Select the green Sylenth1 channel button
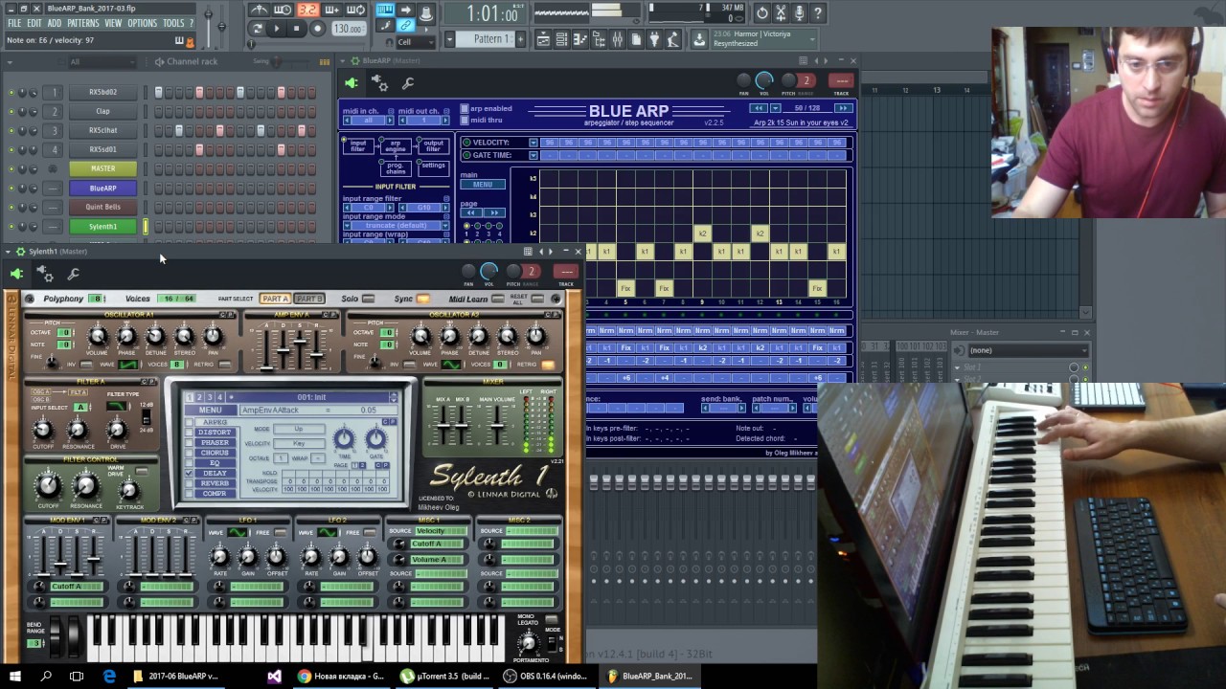1226x689 pixels. [102, 227]
